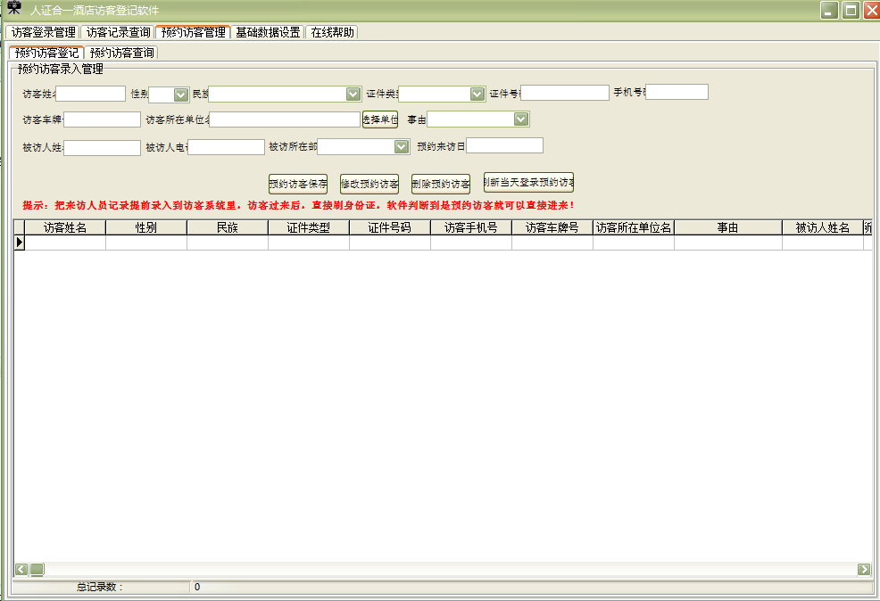
Task: Click the 访客车牌 input field
Action: [102, 119]
